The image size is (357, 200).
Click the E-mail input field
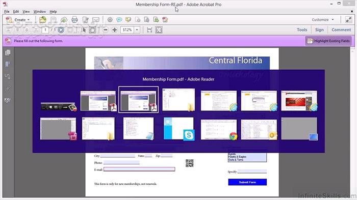tap(139, 169)
